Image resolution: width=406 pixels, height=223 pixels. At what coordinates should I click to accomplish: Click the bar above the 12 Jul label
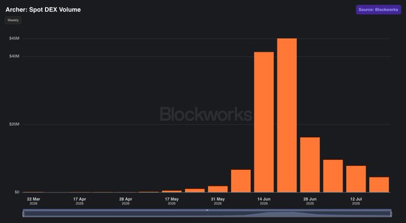coord(356,179)
